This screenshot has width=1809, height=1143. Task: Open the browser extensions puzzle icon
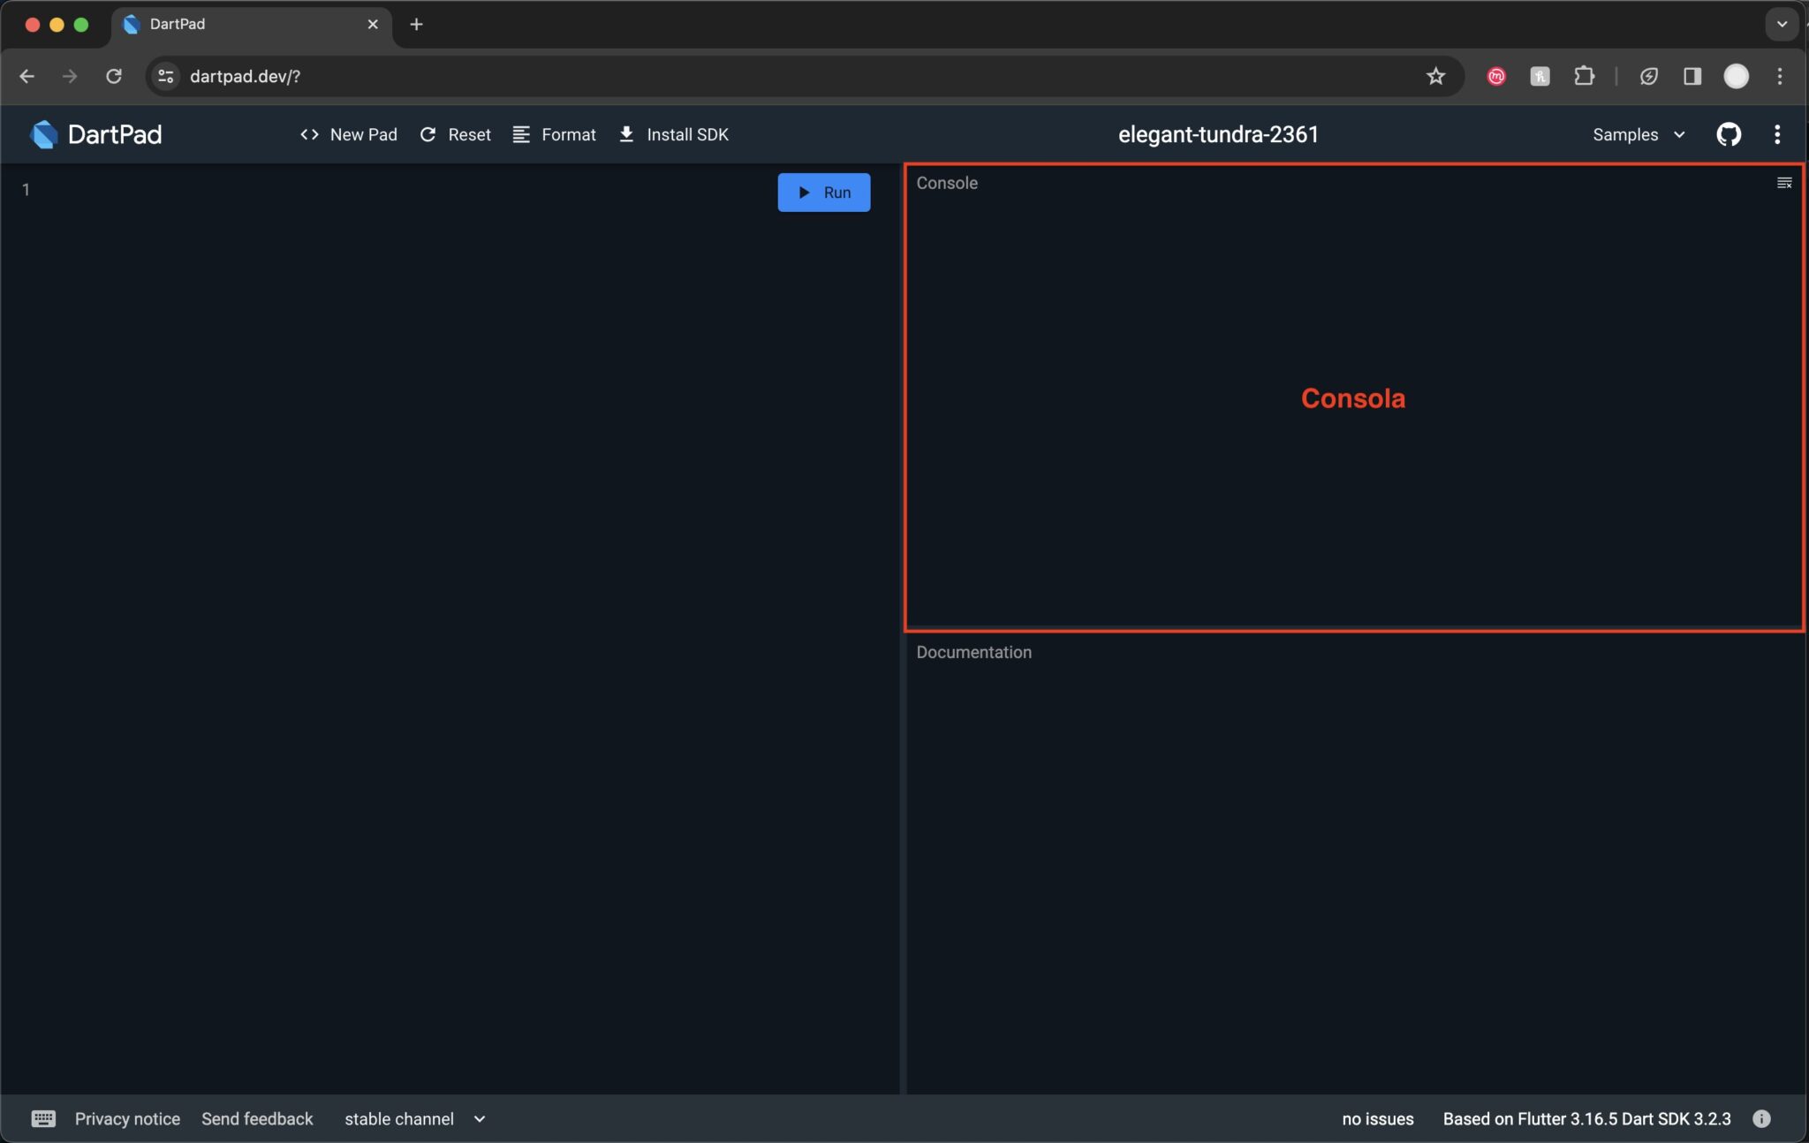pyautogui.click(x=1584, y=76)
